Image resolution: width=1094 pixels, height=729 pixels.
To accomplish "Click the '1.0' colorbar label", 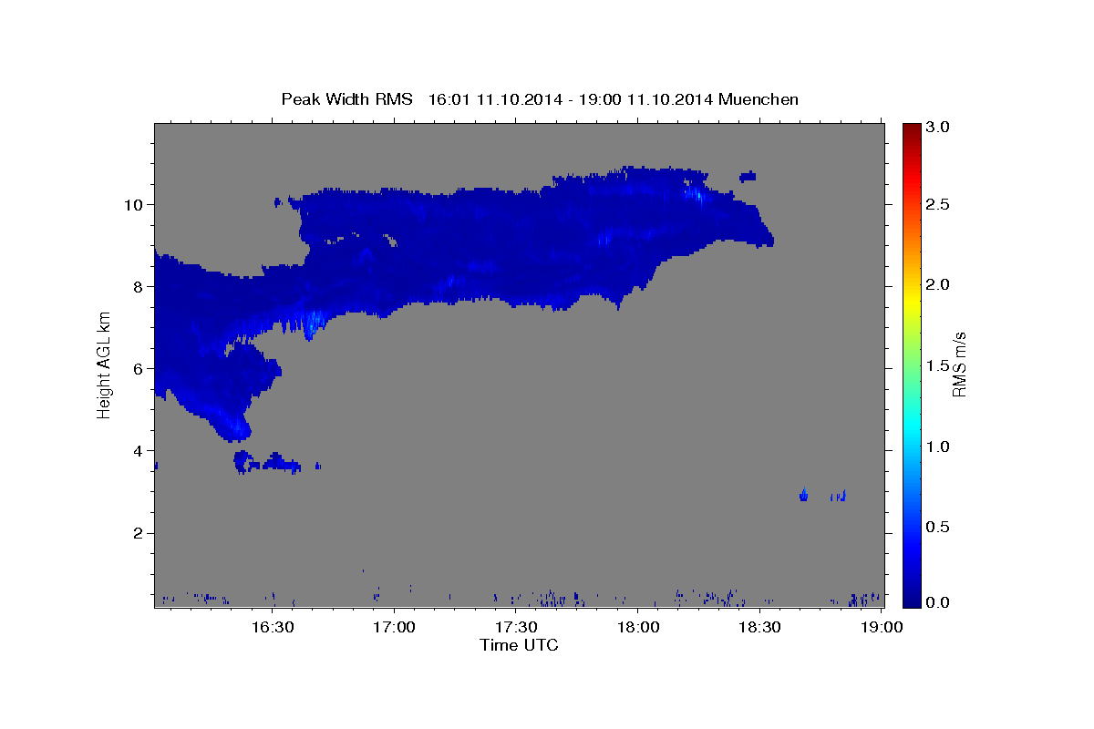I will (939, 447).
